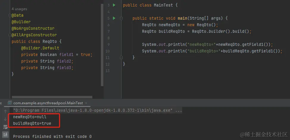Collapse annotations using fold marker beside @Data
This screenshot has height=140, width=290.
coord(10,15)
